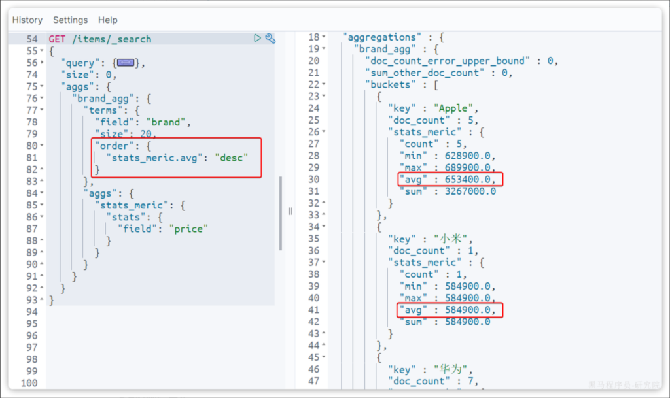Open the Settings menu
The image size is (670, 398).
pos(71,20)
